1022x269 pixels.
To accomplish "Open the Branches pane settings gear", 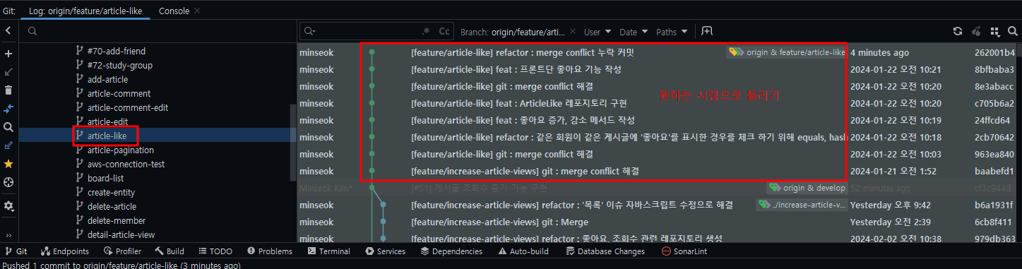I will tap(8, 206).
